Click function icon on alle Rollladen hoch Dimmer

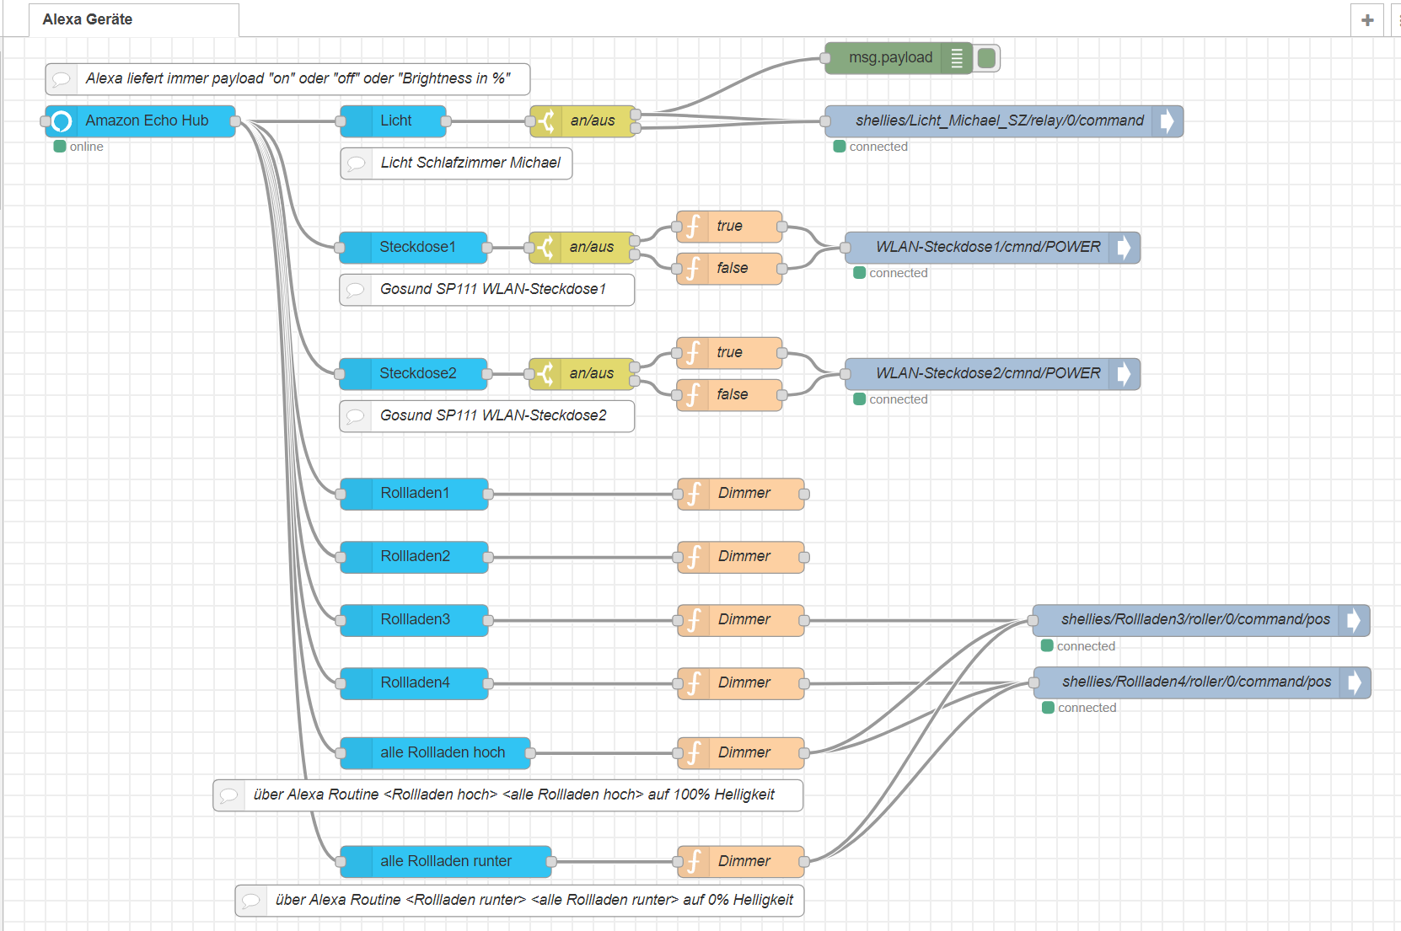[694, 753]
